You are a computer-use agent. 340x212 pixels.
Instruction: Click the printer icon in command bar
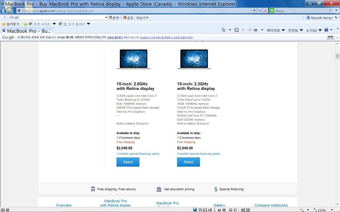point(256,30)
